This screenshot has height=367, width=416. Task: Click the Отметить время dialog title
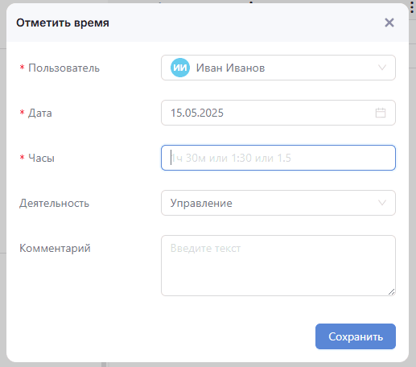pyautogui.click(x=63, y=23)
